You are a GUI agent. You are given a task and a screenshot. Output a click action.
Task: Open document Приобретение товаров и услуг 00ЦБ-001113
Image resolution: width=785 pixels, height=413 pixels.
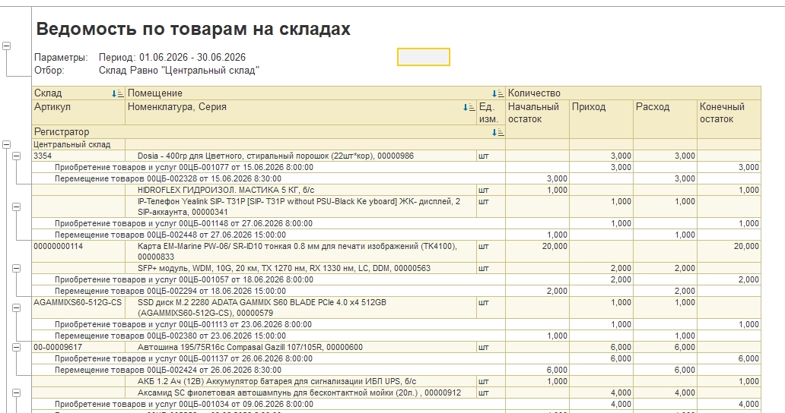point(183,325)
